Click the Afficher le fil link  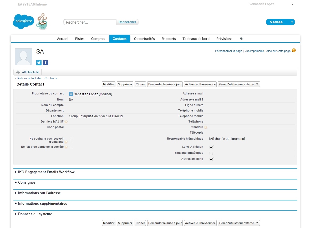point(30,72)
